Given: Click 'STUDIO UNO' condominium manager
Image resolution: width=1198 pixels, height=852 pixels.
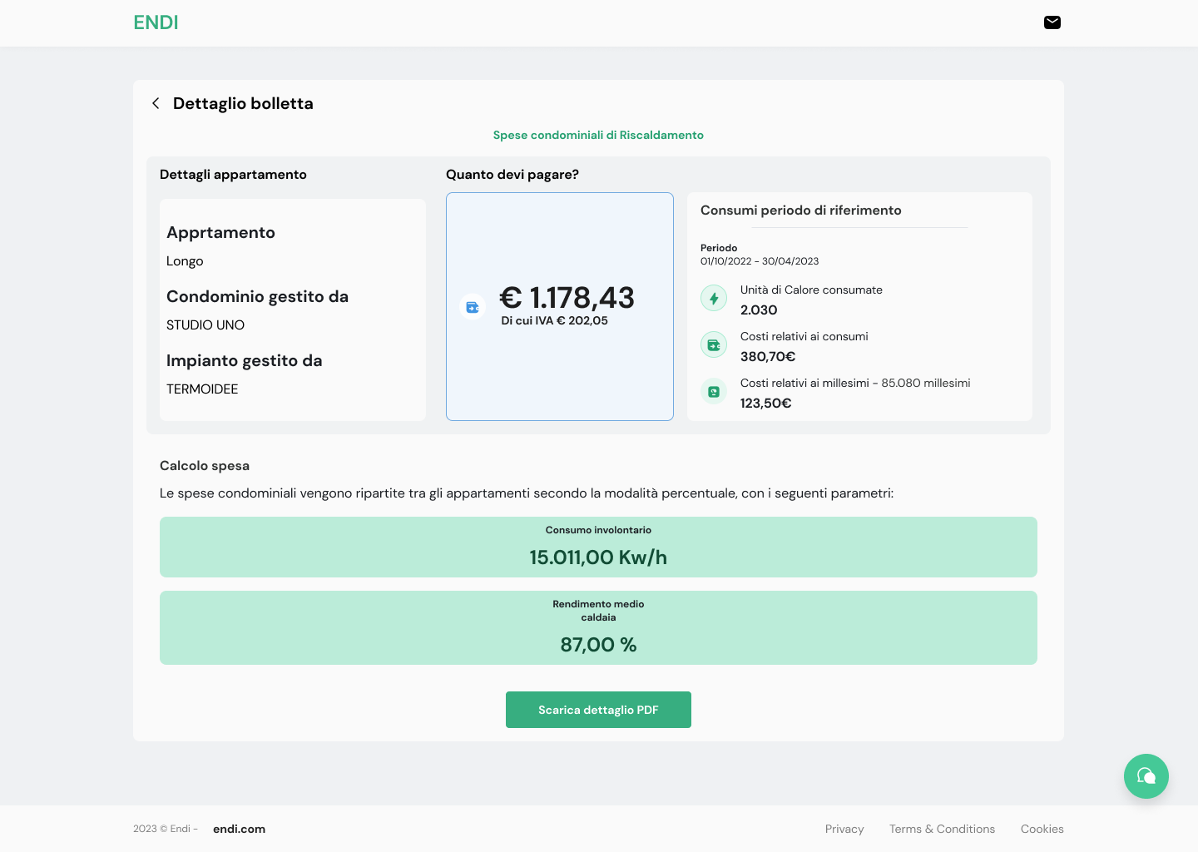Looking at the screenshot, I should point(205,325).
